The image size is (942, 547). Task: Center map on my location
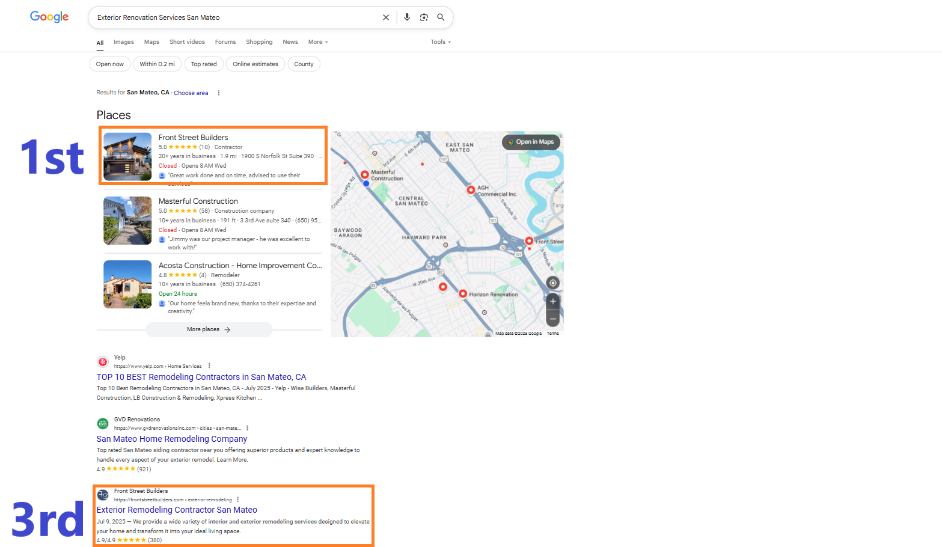coord(553,283)
